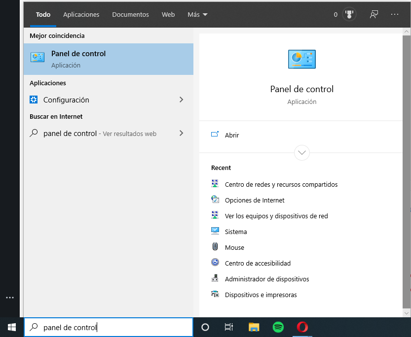The height and width of the screenshot is (337, 411).
Task: Switch to the Documentos tab
Action: (x=130, y=15)
